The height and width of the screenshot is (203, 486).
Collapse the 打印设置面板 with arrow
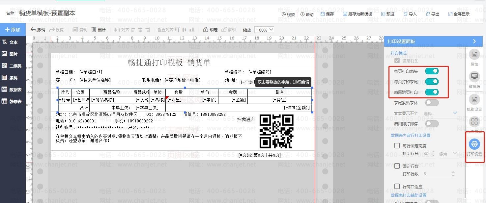coord(474,41)
